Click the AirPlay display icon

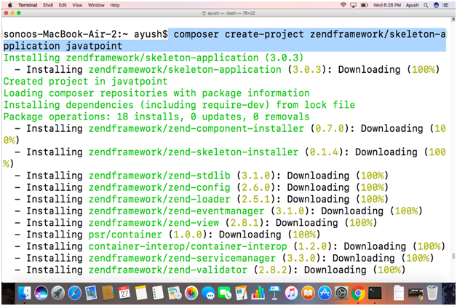point(354,5)
